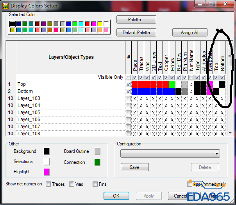Toggle the Traces column visibility checkbox

click(141, 78)
